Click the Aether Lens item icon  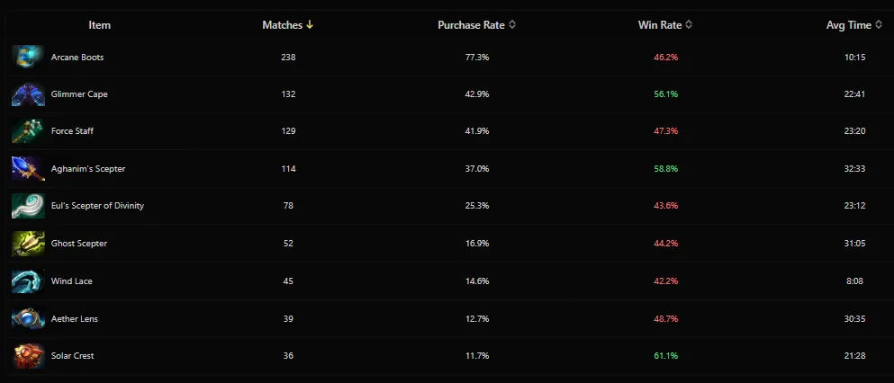[x=27, y=318]
